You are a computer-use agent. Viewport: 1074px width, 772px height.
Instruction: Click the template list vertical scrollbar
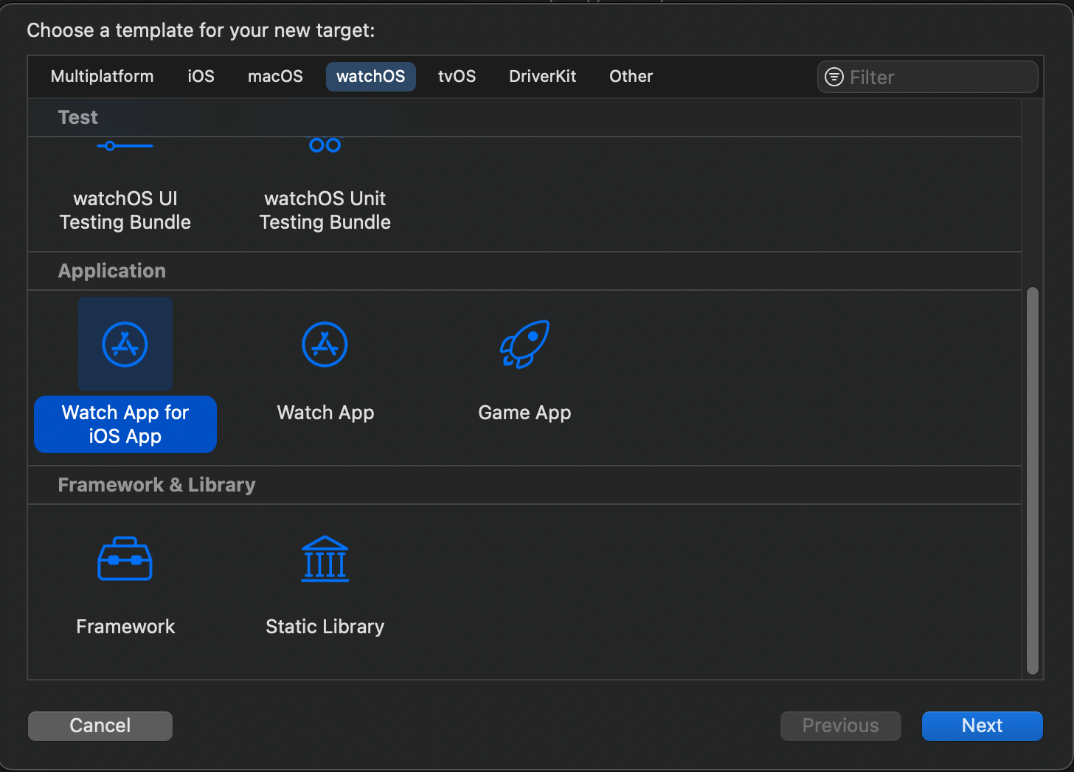point(1033,480)
